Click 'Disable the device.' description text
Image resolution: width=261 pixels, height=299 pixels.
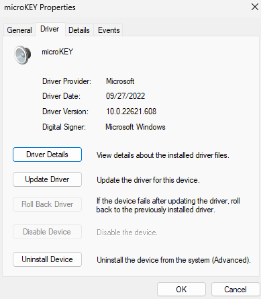point(127,232)
